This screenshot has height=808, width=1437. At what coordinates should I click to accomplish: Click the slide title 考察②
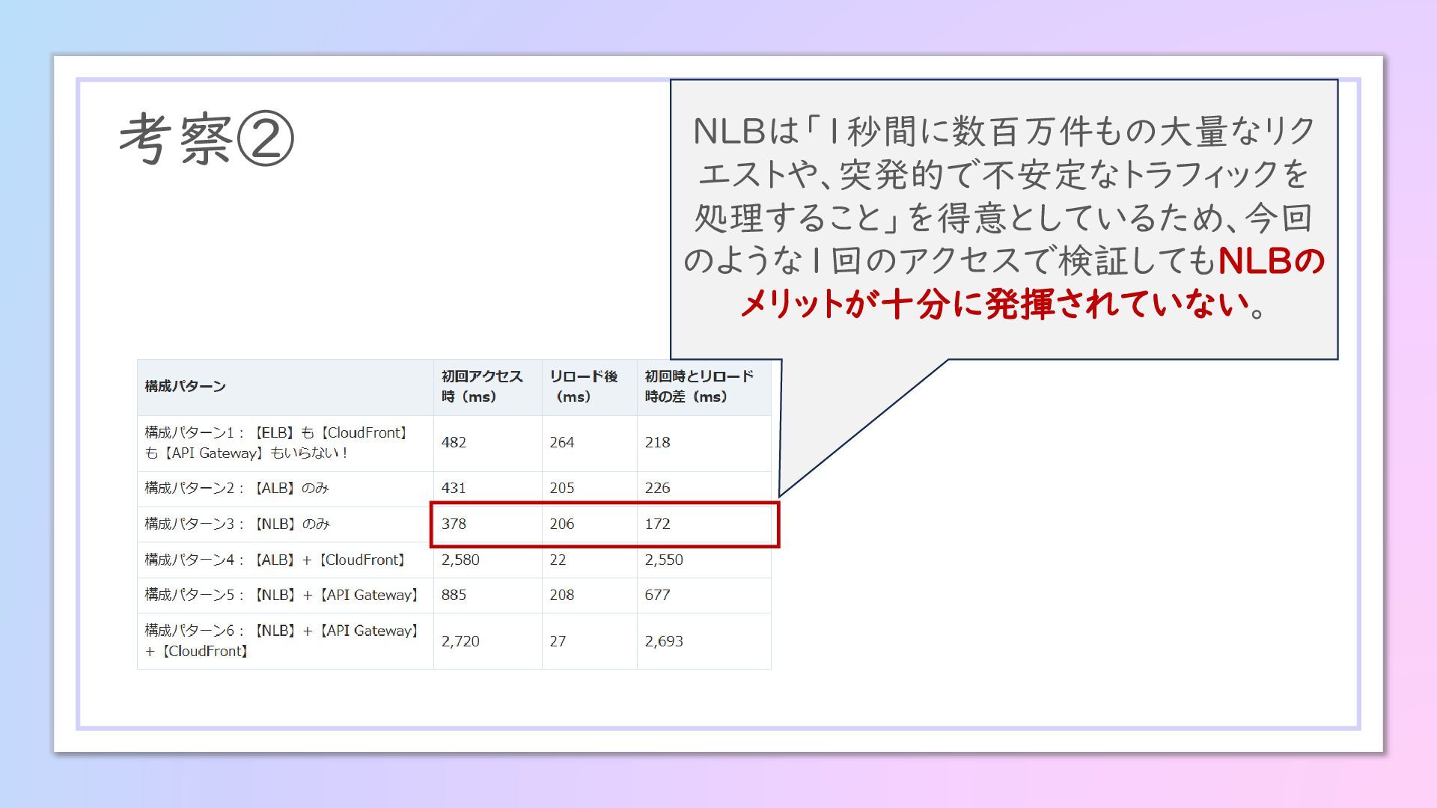click(207, 139)
